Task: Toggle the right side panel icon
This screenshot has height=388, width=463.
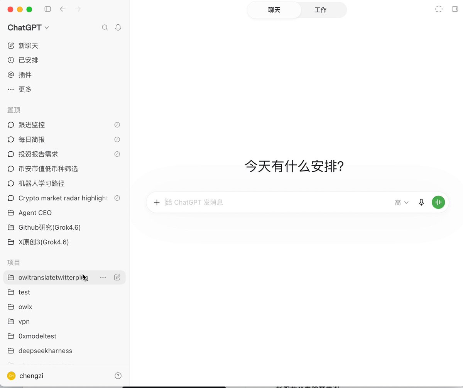Action: (x=455, y=9)
